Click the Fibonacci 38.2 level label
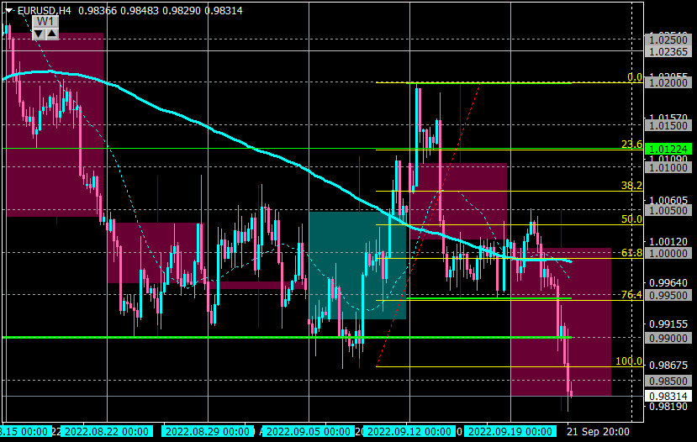Viewport: 697px width, 442px height. point(631,186)
